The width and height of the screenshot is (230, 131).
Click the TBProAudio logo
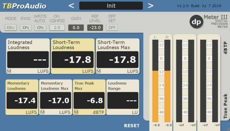(x=24, y=6)
